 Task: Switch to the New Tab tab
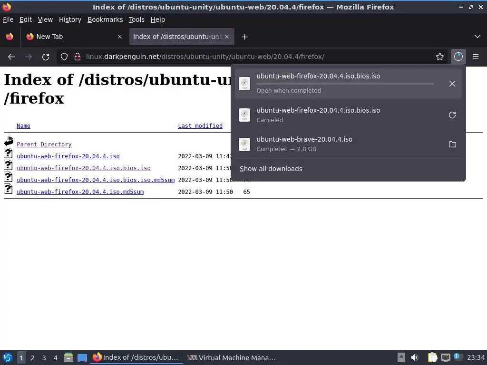(73, 37)
